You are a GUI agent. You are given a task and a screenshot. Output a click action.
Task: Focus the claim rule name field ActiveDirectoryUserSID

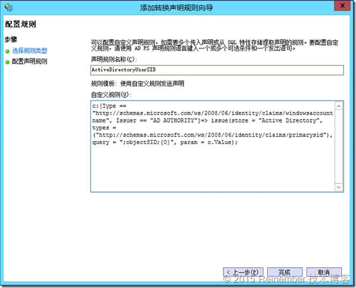(217, 70)
